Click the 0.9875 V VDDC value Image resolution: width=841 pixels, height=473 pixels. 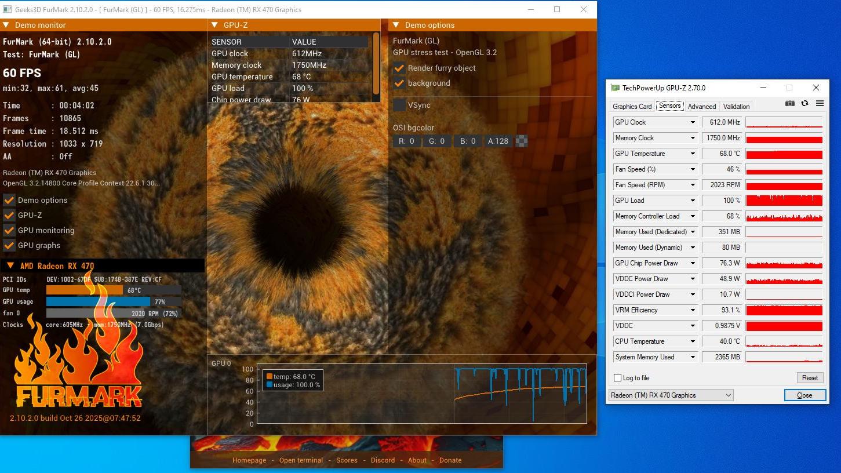point(723,326)
